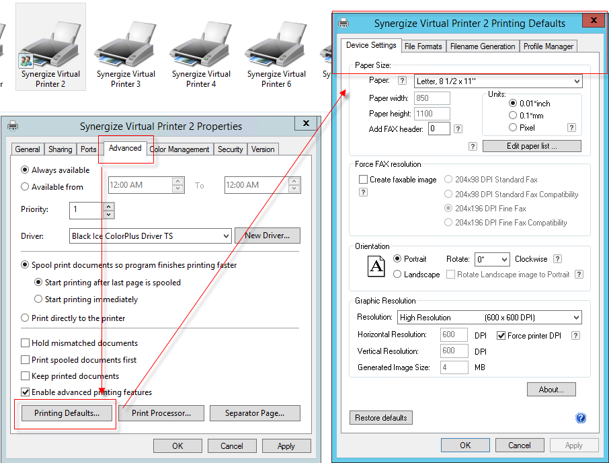Click the Printing Defaults... button
This screenshot has width=609, height=463.
(x=67, y=413)
